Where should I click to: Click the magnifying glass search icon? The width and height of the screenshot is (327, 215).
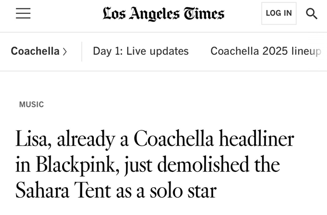(311, 13)
